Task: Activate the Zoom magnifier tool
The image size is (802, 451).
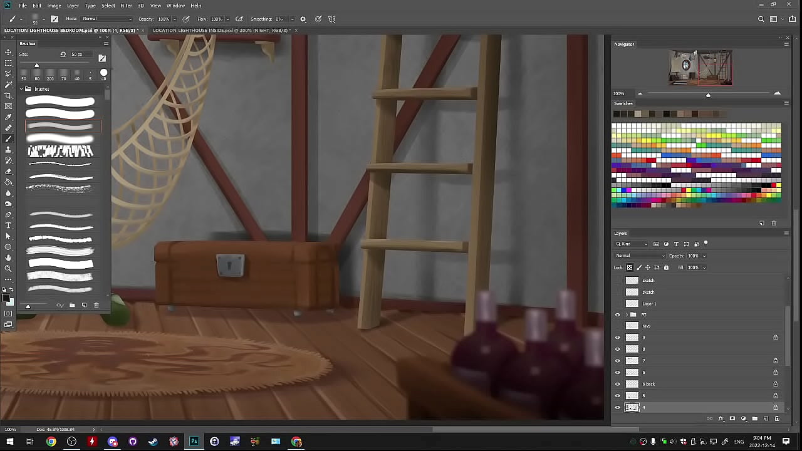Action: point(8,269)
